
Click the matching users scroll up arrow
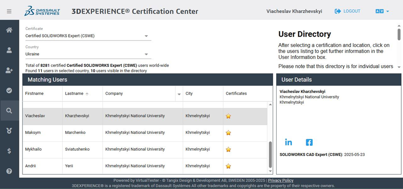[270, 105]
